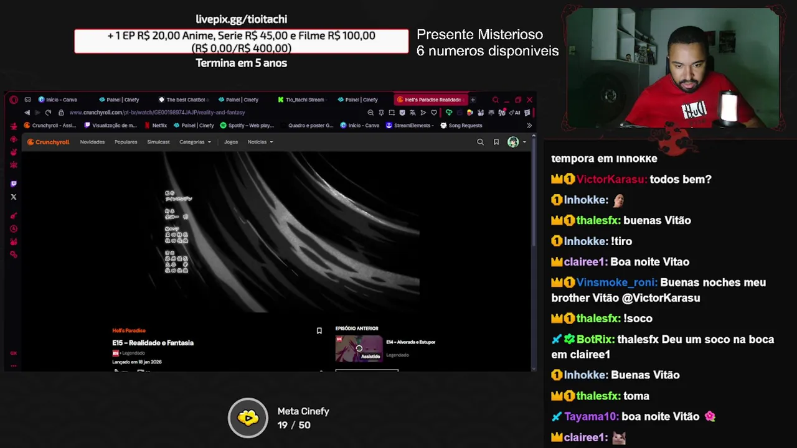797x448 pixels.
Task: Open Novidades in Crunchyroll menu
Action: (x=92, y=142)
